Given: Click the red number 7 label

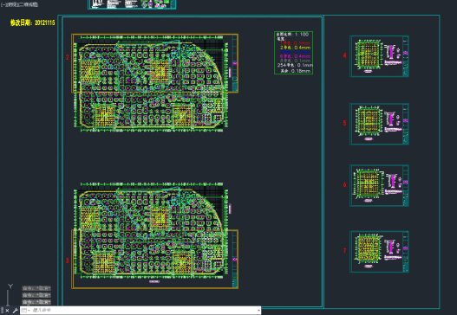Looking at the screenshot, I should point(345,250).
